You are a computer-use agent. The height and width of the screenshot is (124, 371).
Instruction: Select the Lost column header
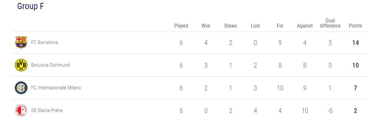click(255, 26)
